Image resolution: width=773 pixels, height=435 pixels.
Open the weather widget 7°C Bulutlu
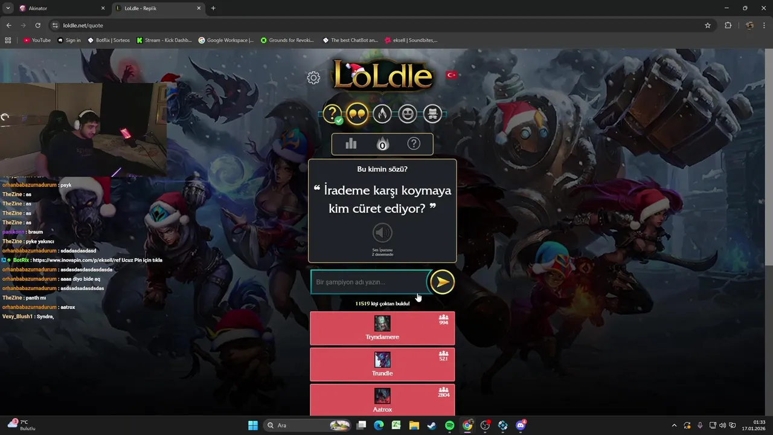(x=22, y=425)
